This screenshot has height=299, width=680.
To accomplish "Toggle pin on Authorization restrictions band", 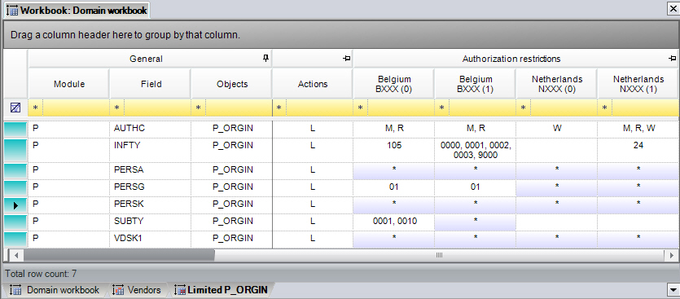I will coord(672,58).
